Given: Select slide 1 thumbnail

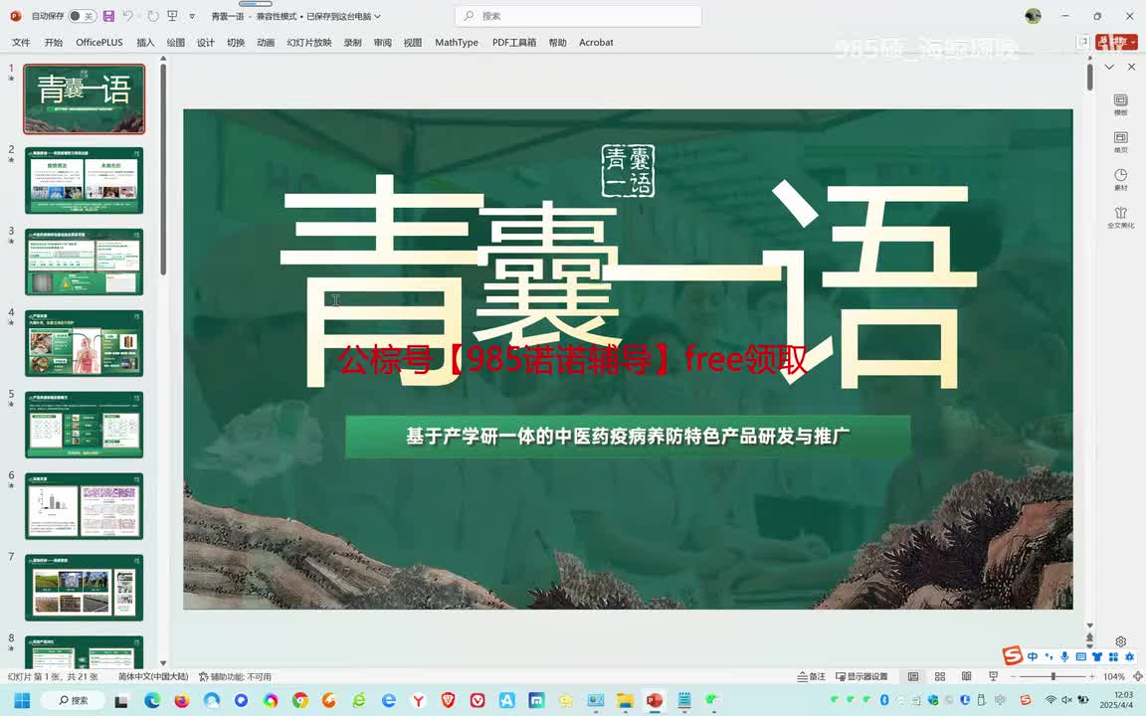Looking at the screenshot, I should pos(84,98).
